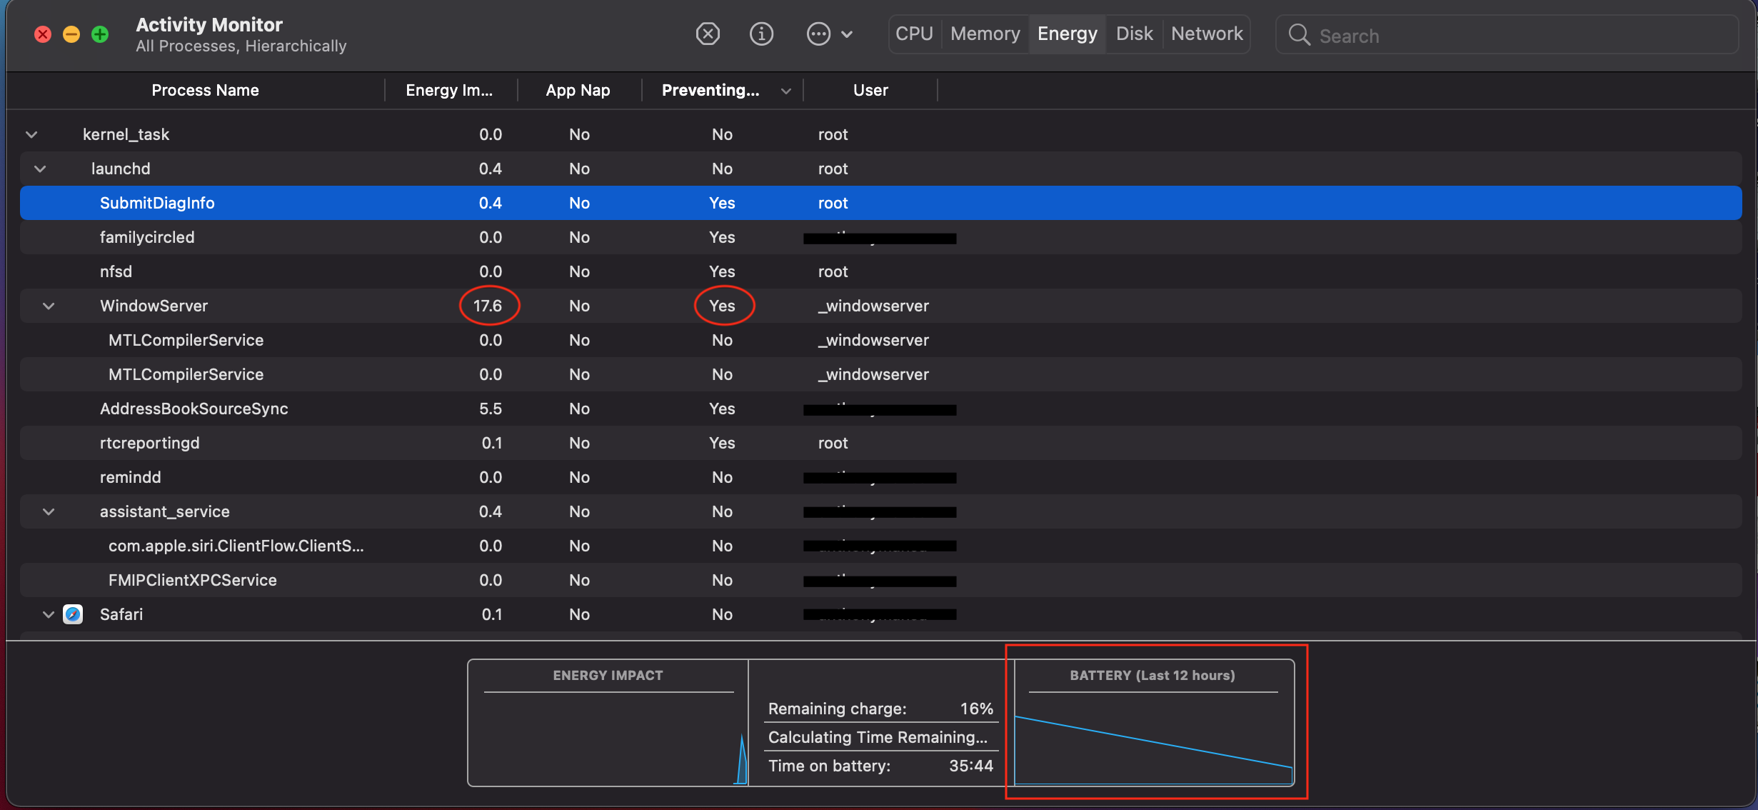Open dropdown arrow beside ellipsis button
This screenshot has width=1758, height=810.
pyautogui.click(x=847, y=34)
